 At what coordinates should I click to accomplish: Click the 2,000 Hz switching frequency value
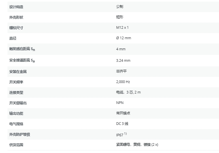[123, 82]
